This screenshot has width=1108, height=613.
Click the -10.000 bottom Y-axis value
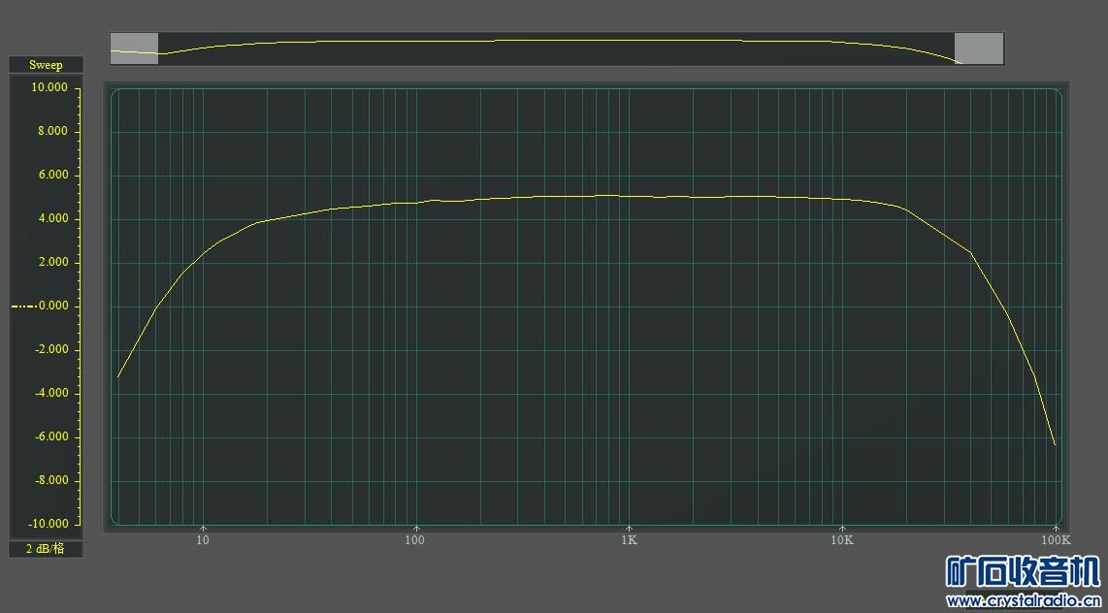tap(49, 524)
